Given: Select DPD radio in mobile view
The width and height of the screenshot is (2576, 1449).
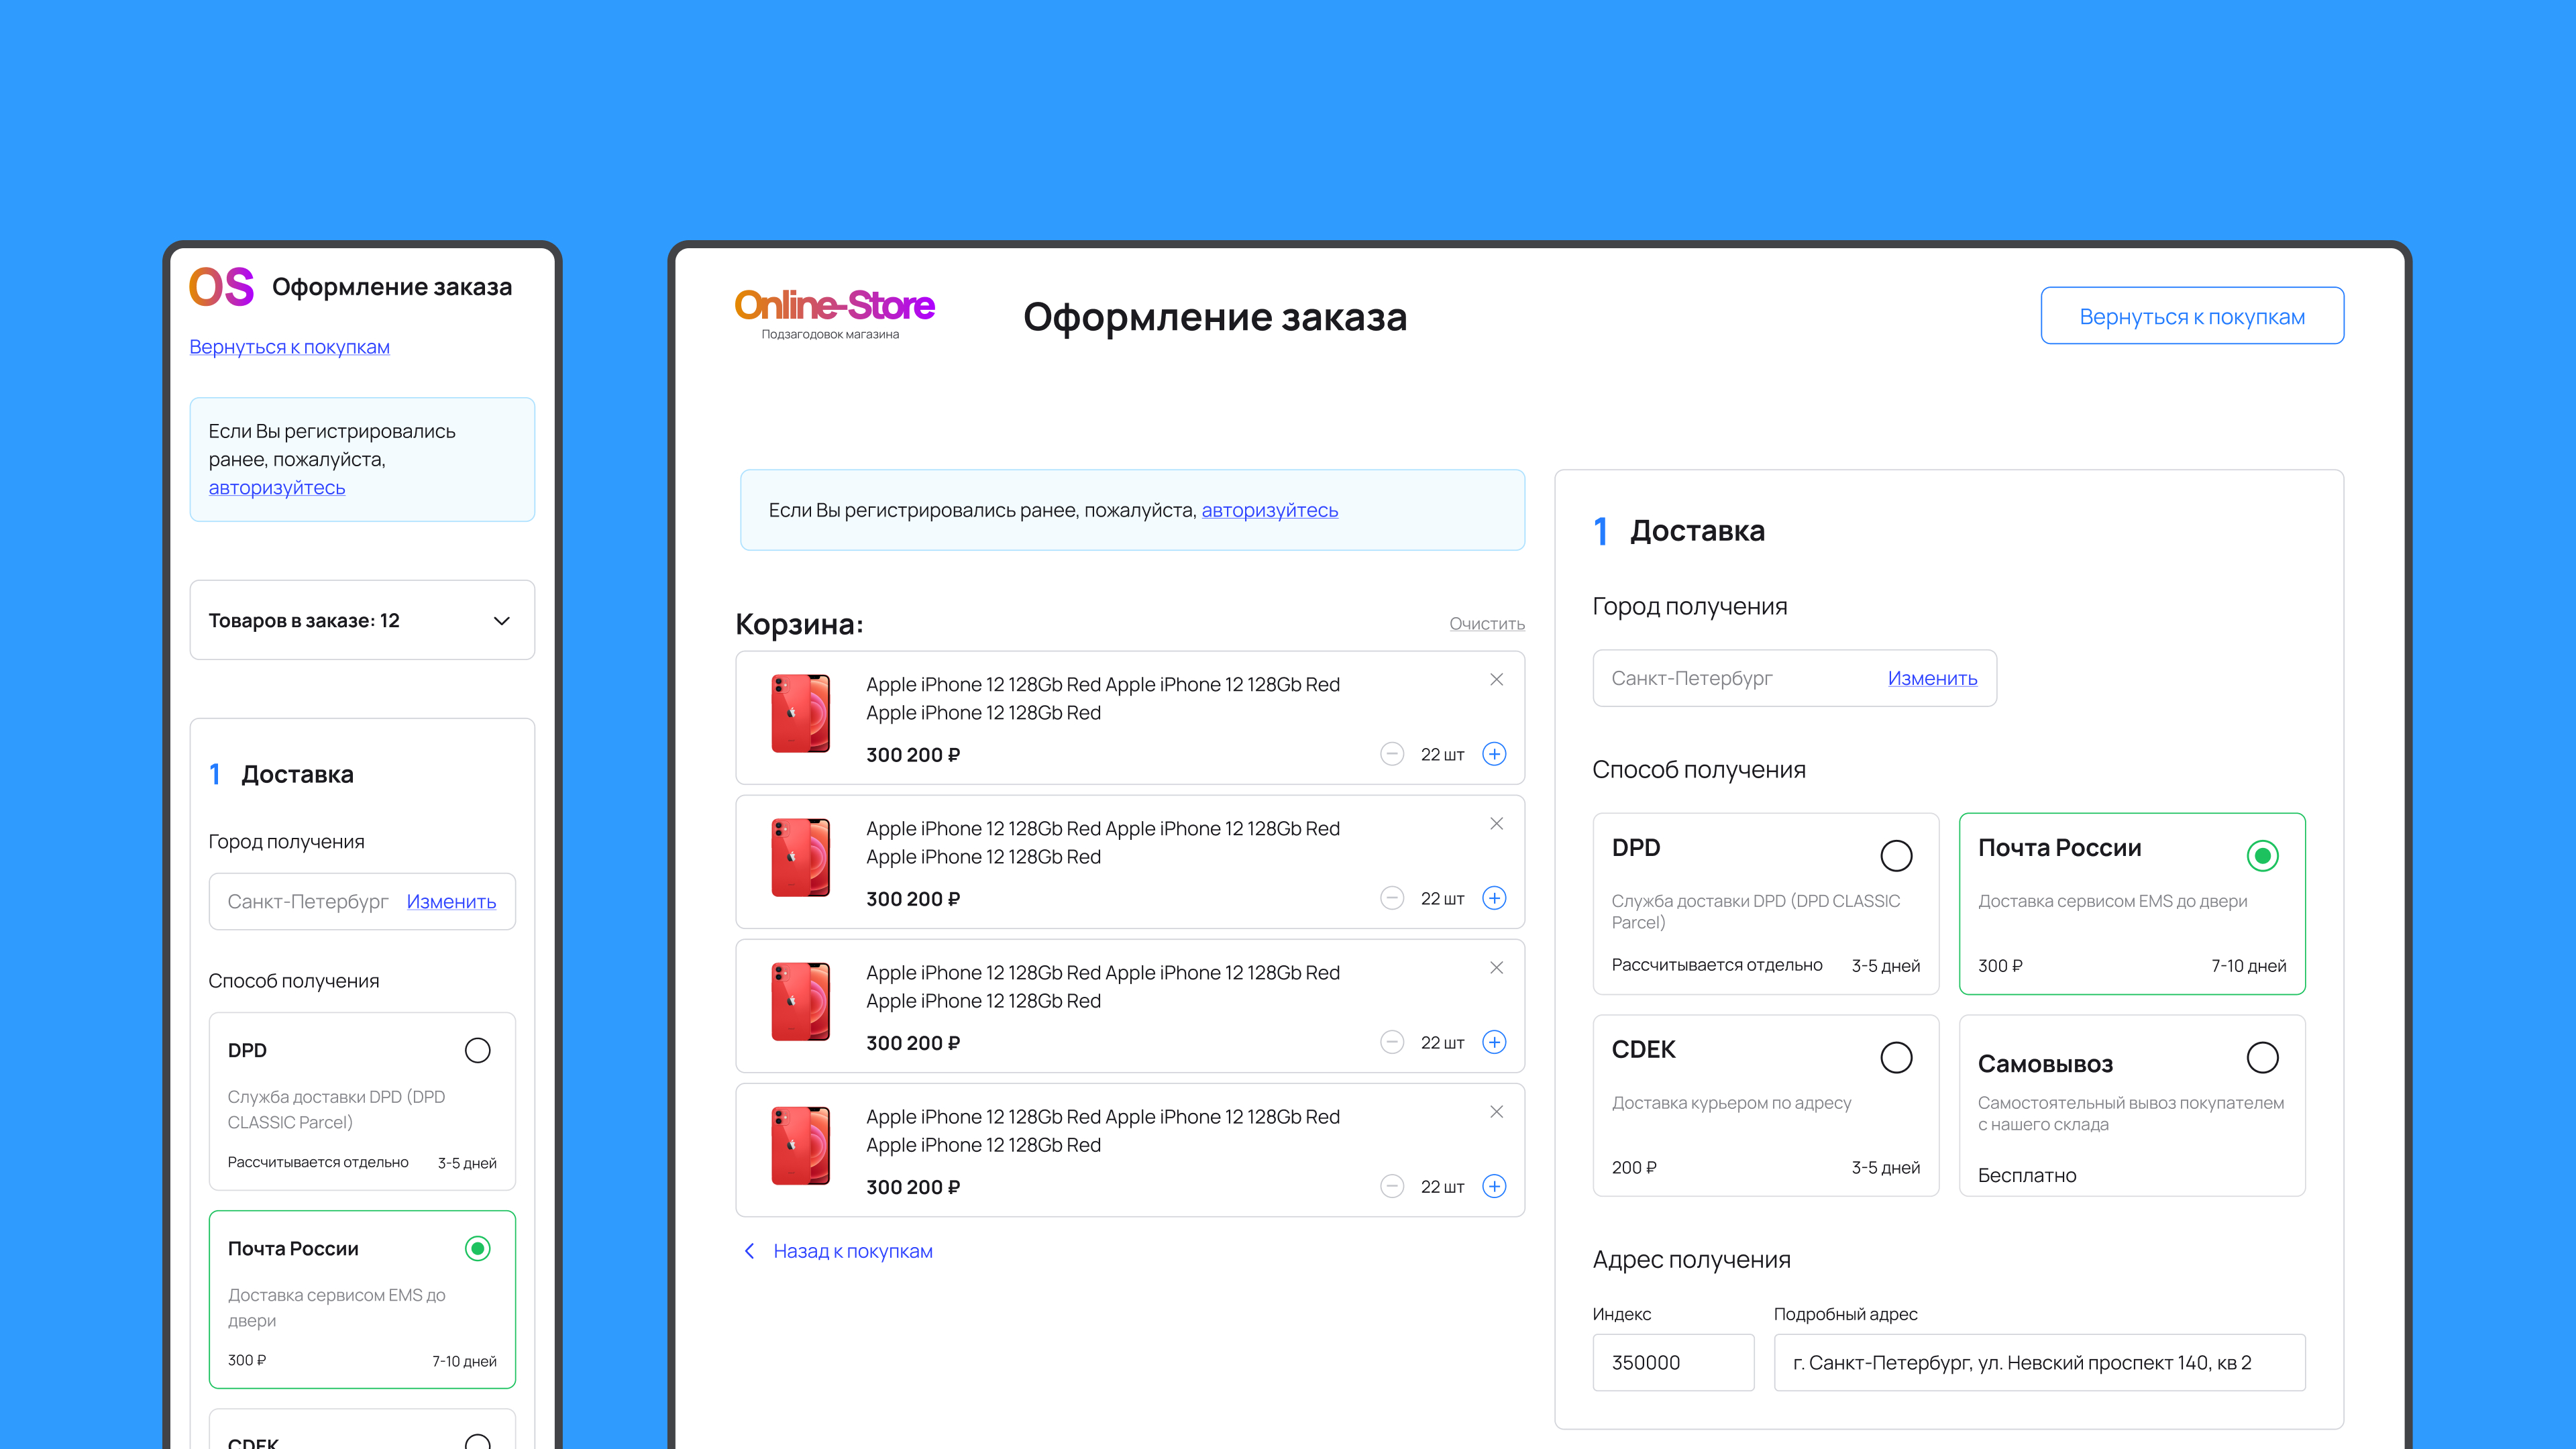Looking at the screenshot, I should [478, 1050].
